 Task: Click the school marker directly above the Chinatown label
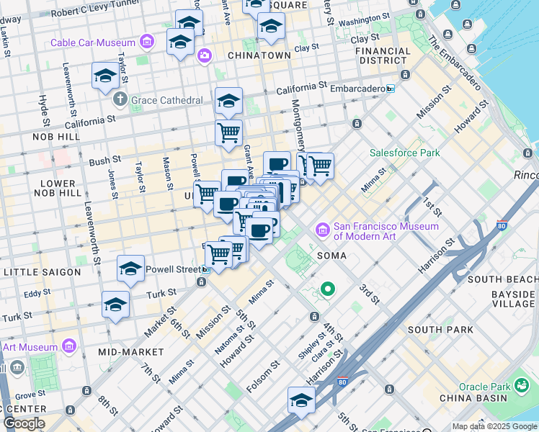coord(271,28)
